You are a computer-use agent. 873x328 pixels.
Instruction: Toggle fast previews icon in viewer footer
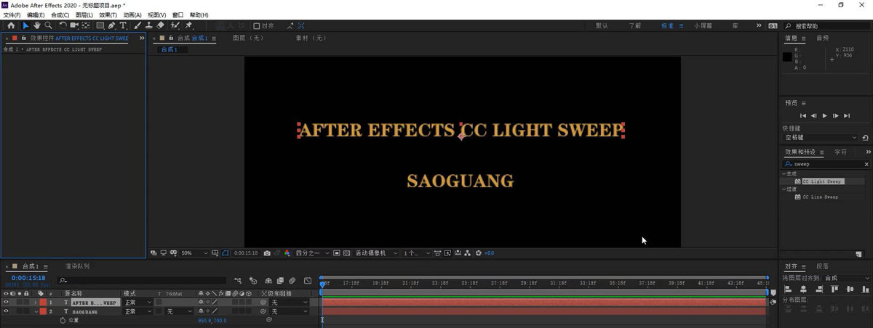(447, 253)
